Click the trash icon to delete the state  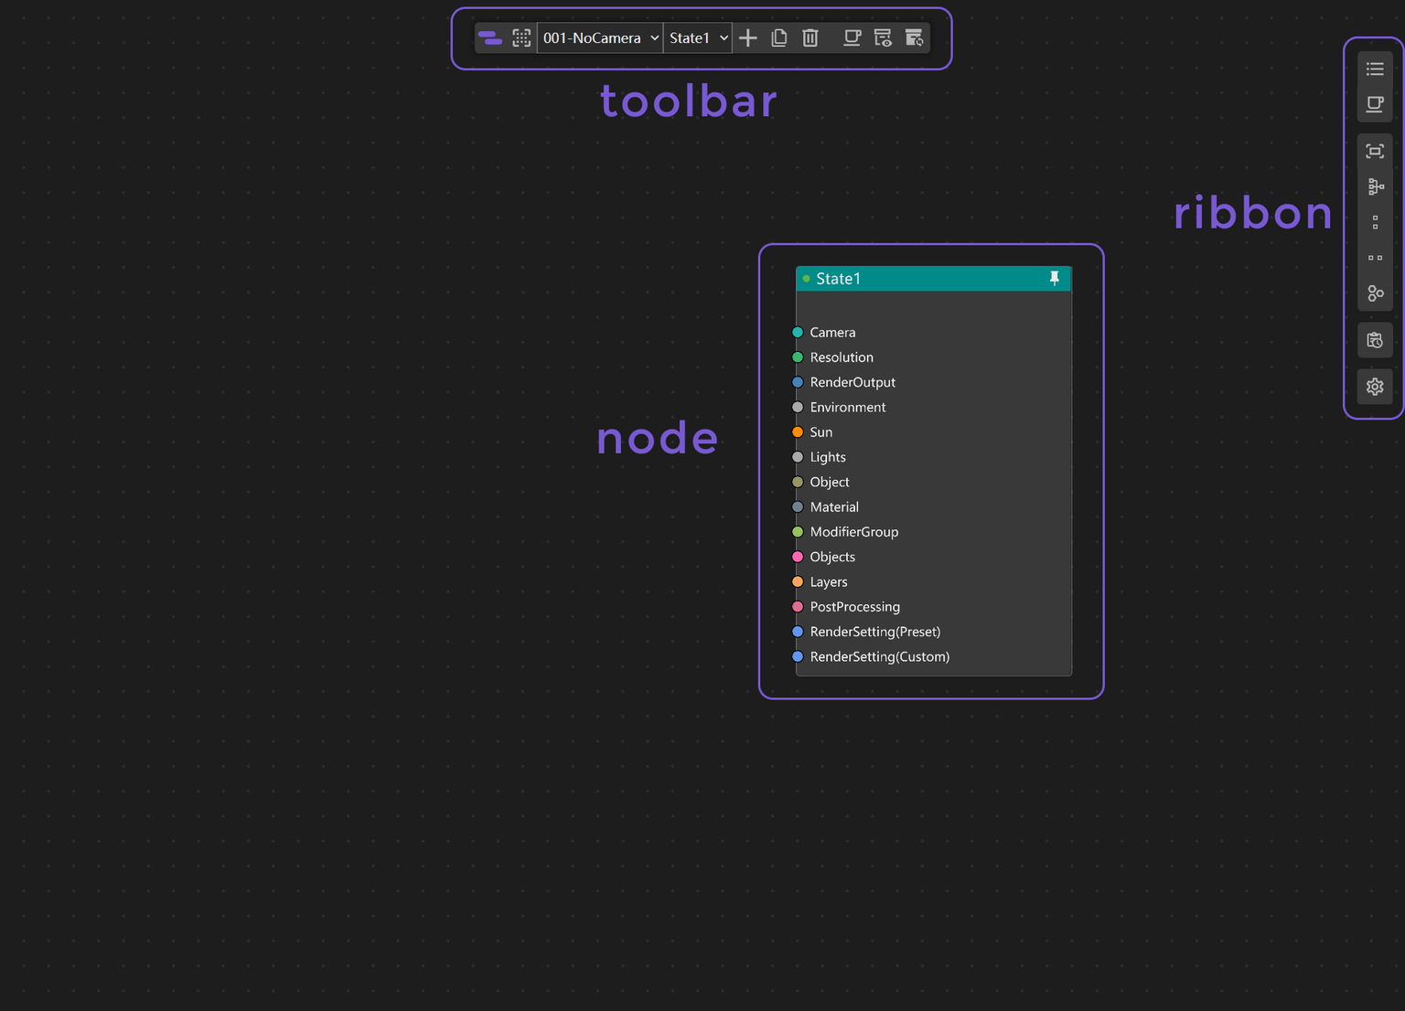(x=810, y=37)
